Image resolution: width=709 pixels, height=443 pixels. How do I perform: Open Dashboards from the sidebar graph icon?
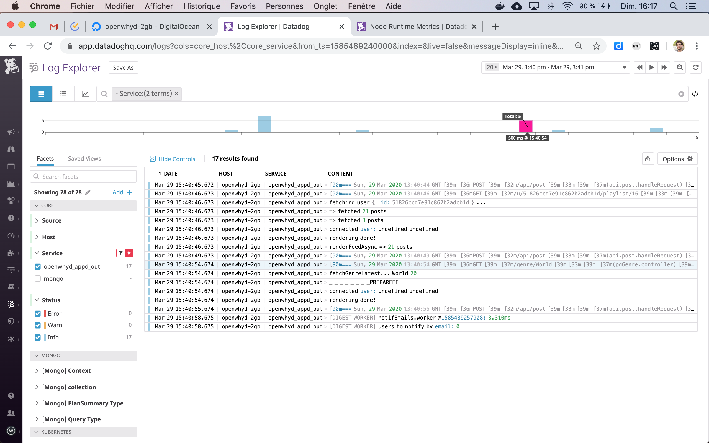coord(11,184)
